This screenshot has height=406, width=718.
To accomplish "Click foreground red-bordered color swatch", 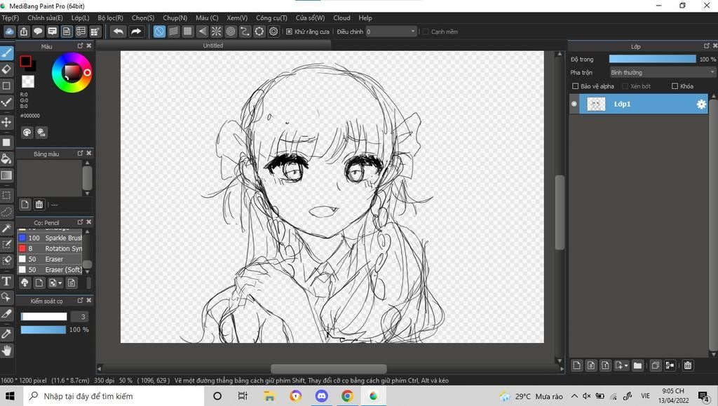I will click(x=26, y=61).
